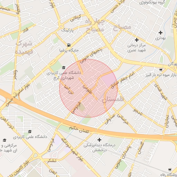
Task: Click the shopping cart icon at بازار میوه تره بار البرز
Action: 161,69
